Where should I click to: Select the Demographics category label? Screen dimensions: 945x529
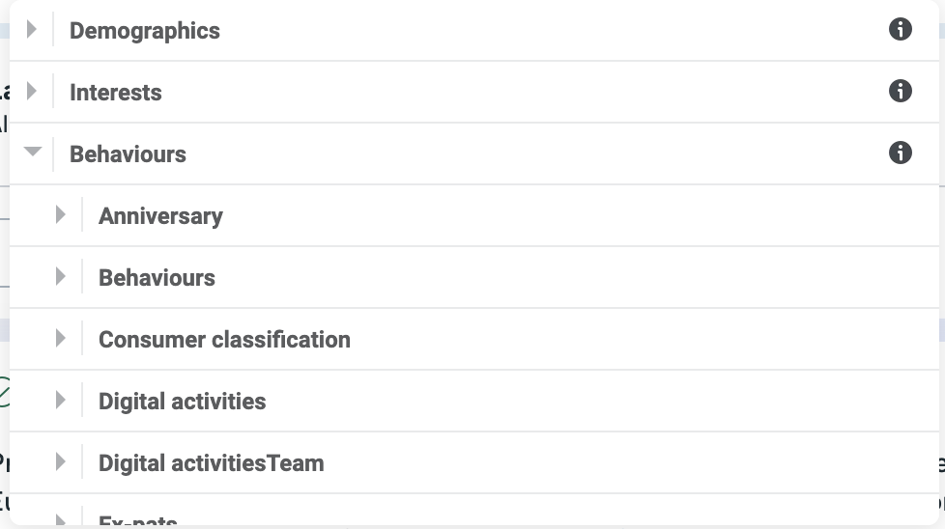click(x=145, y=31)
